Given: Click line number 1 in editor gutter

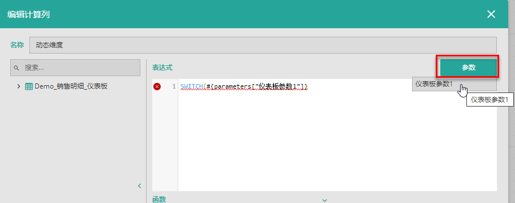Looking at the screenshot, I should point(174,86).
